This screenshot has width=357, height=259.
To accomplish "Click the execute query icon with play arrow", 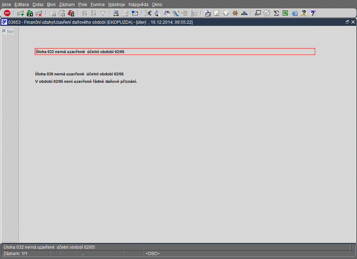I will pos(62,13).
